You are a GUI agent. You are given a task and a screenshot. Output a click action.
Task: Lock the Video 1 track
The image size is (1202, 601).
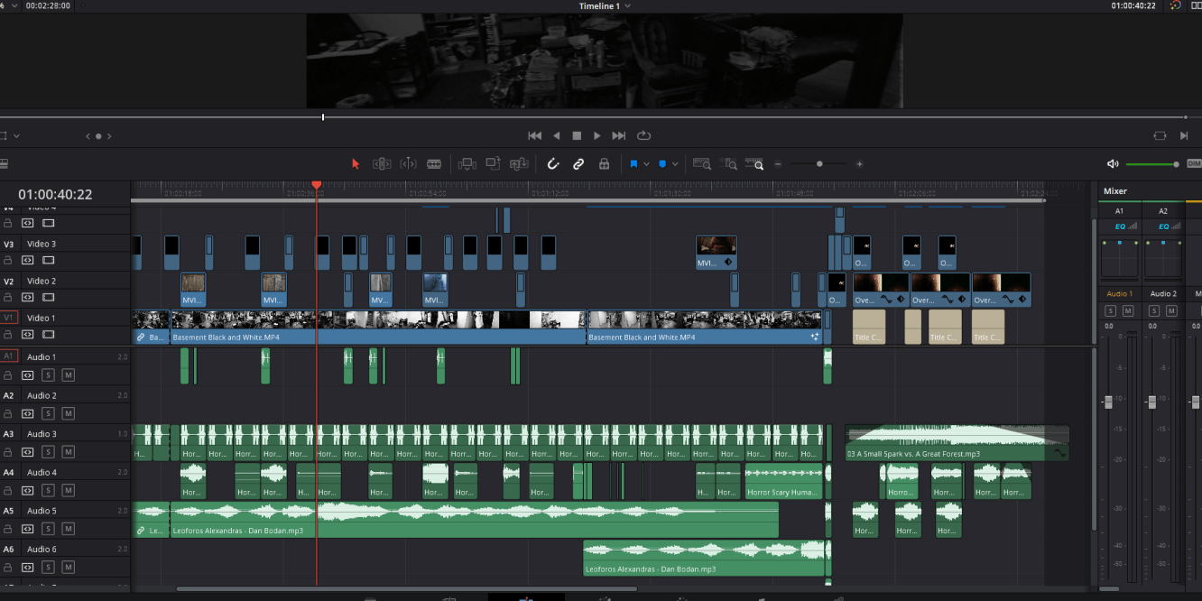click(8, 336)
